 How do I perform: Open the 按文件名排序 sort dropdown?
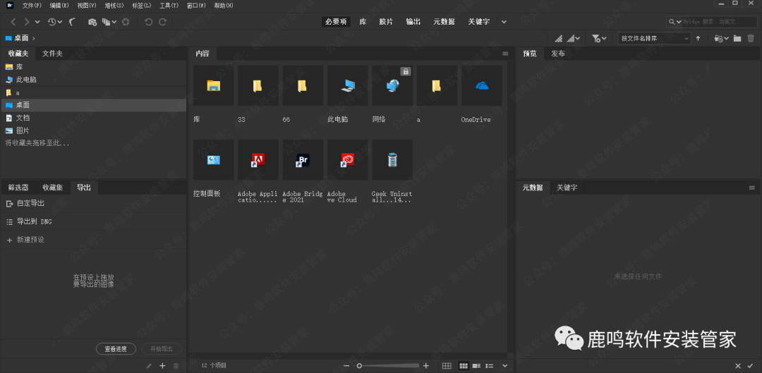(655, 38)
